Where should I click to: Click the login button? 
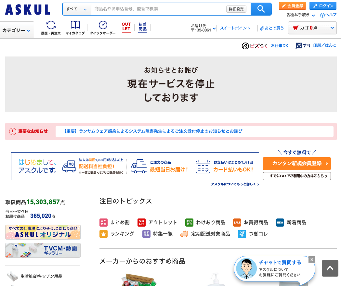323,6
